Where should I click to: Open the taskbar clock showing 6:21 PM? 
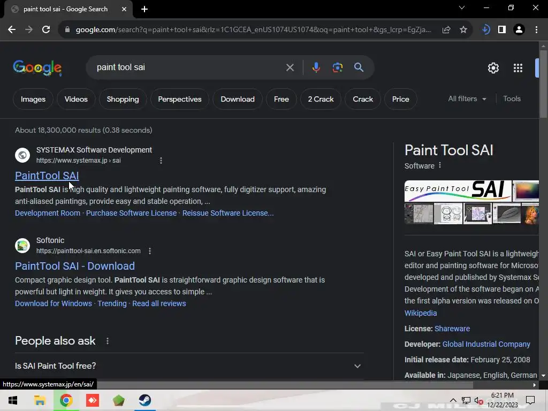tap(502, 400)
